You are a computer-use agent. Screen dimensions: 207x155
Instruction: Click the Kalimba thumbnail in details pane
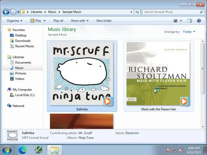tap(12, 135)
